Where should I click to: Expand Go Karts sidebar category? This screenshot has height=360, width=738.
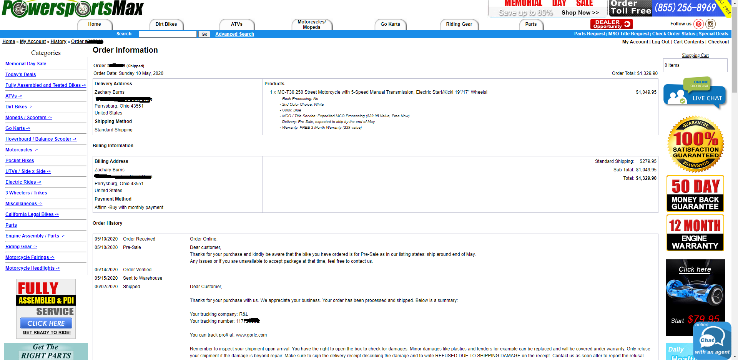18,128
